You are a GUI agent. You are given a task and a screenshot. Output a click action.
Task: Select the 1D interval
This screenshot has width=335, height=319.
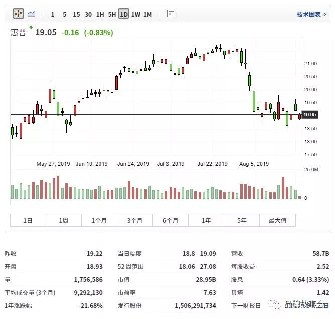click(124, 14)
